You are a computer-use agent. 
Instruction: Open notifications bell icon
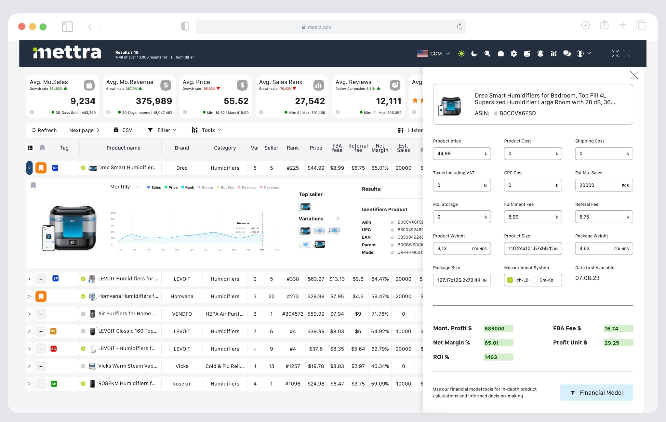tap(540, 54)
